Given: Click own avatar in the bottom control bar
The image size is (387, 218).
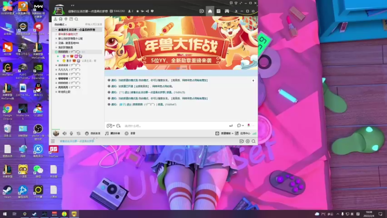Looking at the screenshot, I should [56, 134].
